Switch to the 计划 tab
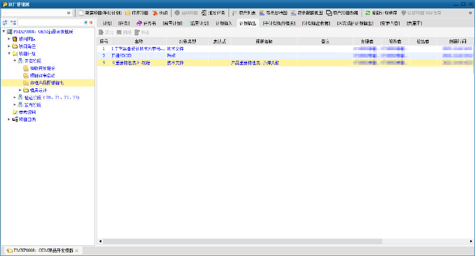Image resolution: width=475 pixels, height=256 pixels. pos(107,23)
